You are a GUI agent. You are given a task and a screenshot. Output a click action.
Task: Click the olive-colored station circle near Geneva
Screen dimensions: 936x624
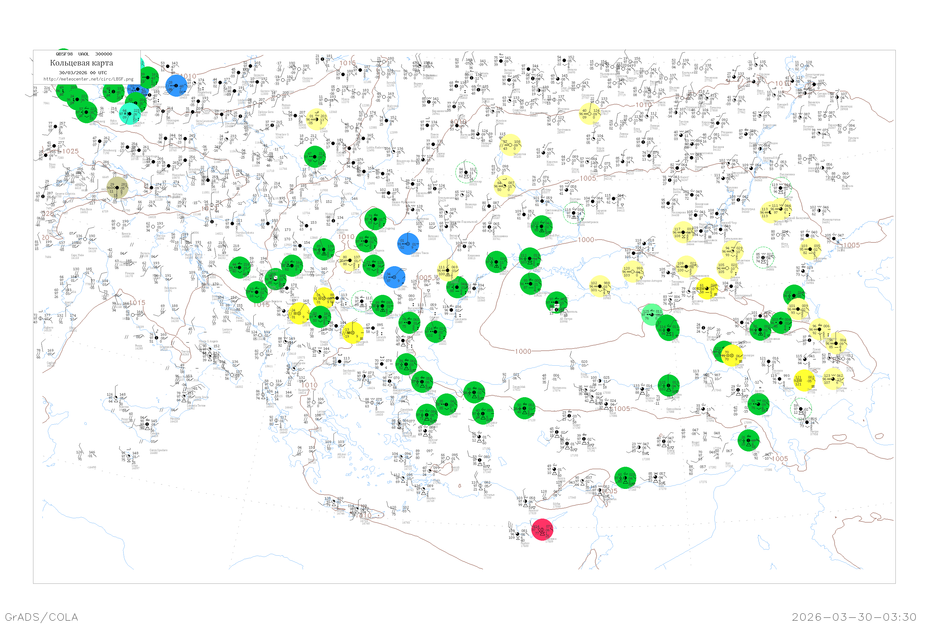(x=117, y=188)
